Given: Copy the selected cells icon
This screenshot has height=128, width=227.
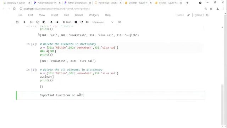Looking at the screenshot, I should point(38,22).
